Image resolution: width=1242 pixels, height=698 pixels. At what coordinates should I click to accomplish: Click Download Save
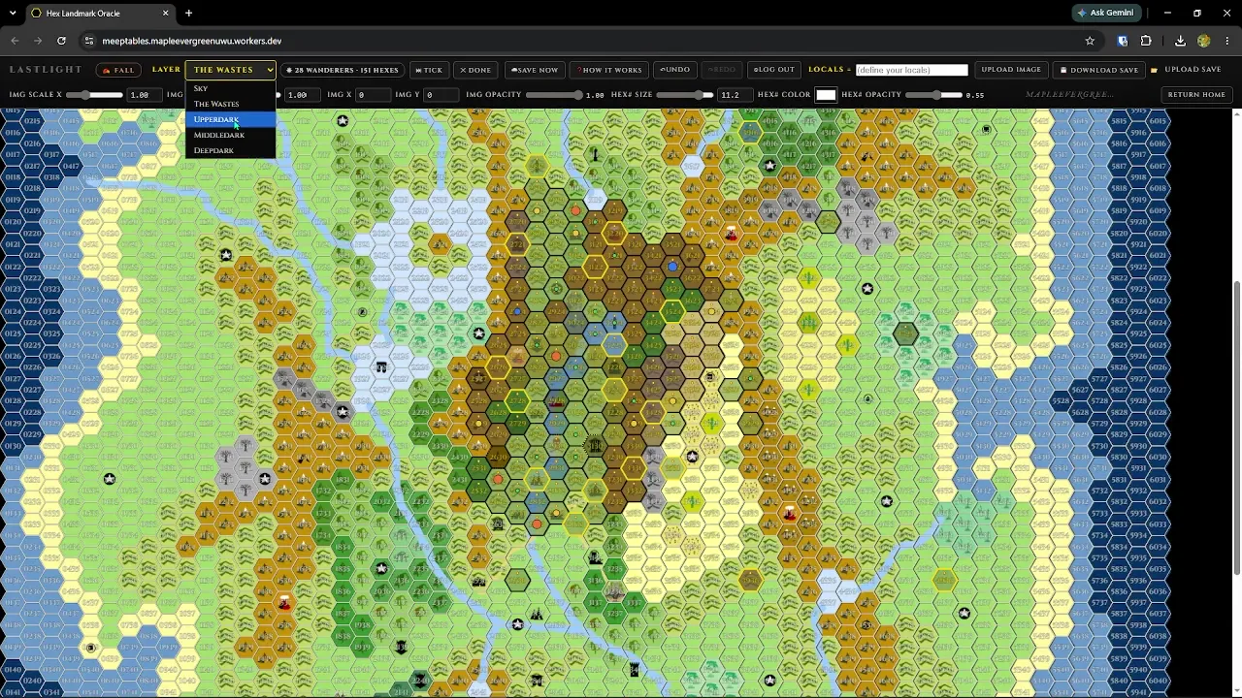(x=1099, y=70)
